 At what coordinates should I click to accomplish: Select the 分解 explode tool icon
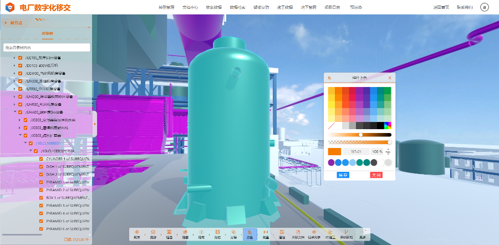tap(233, 234)
